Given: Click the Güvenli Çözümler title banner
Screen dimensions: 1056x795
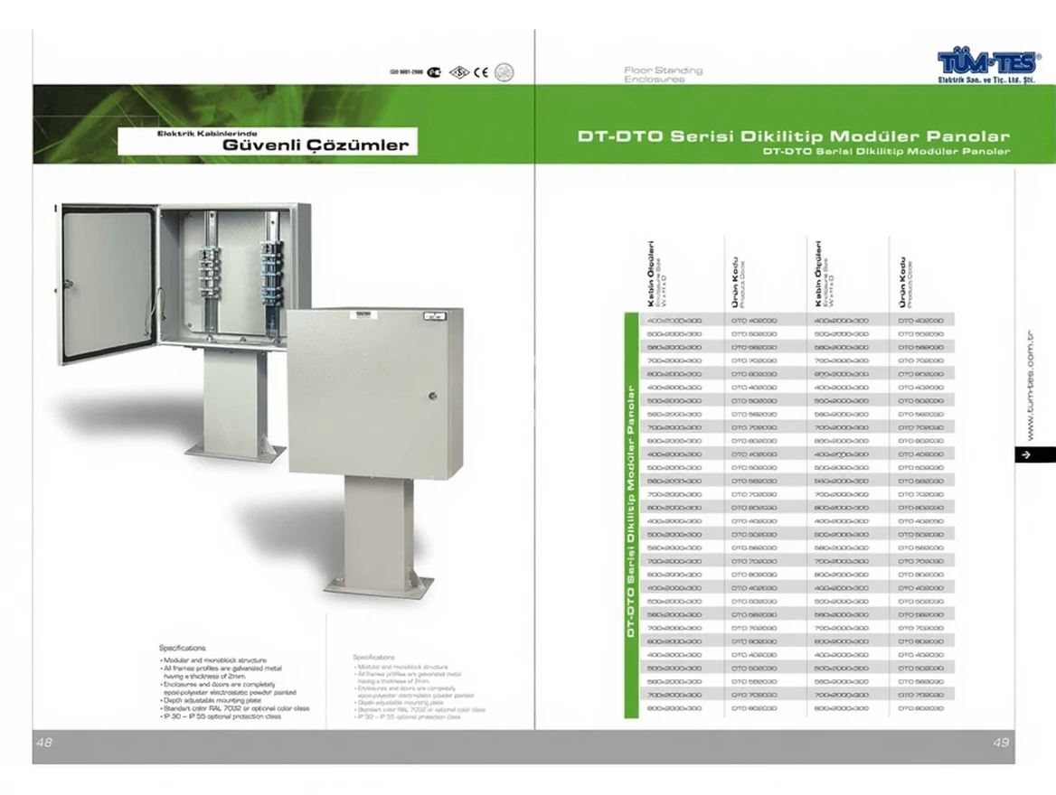Looking at the screenshot, I should pyautogui.click(x=268, y=141).
